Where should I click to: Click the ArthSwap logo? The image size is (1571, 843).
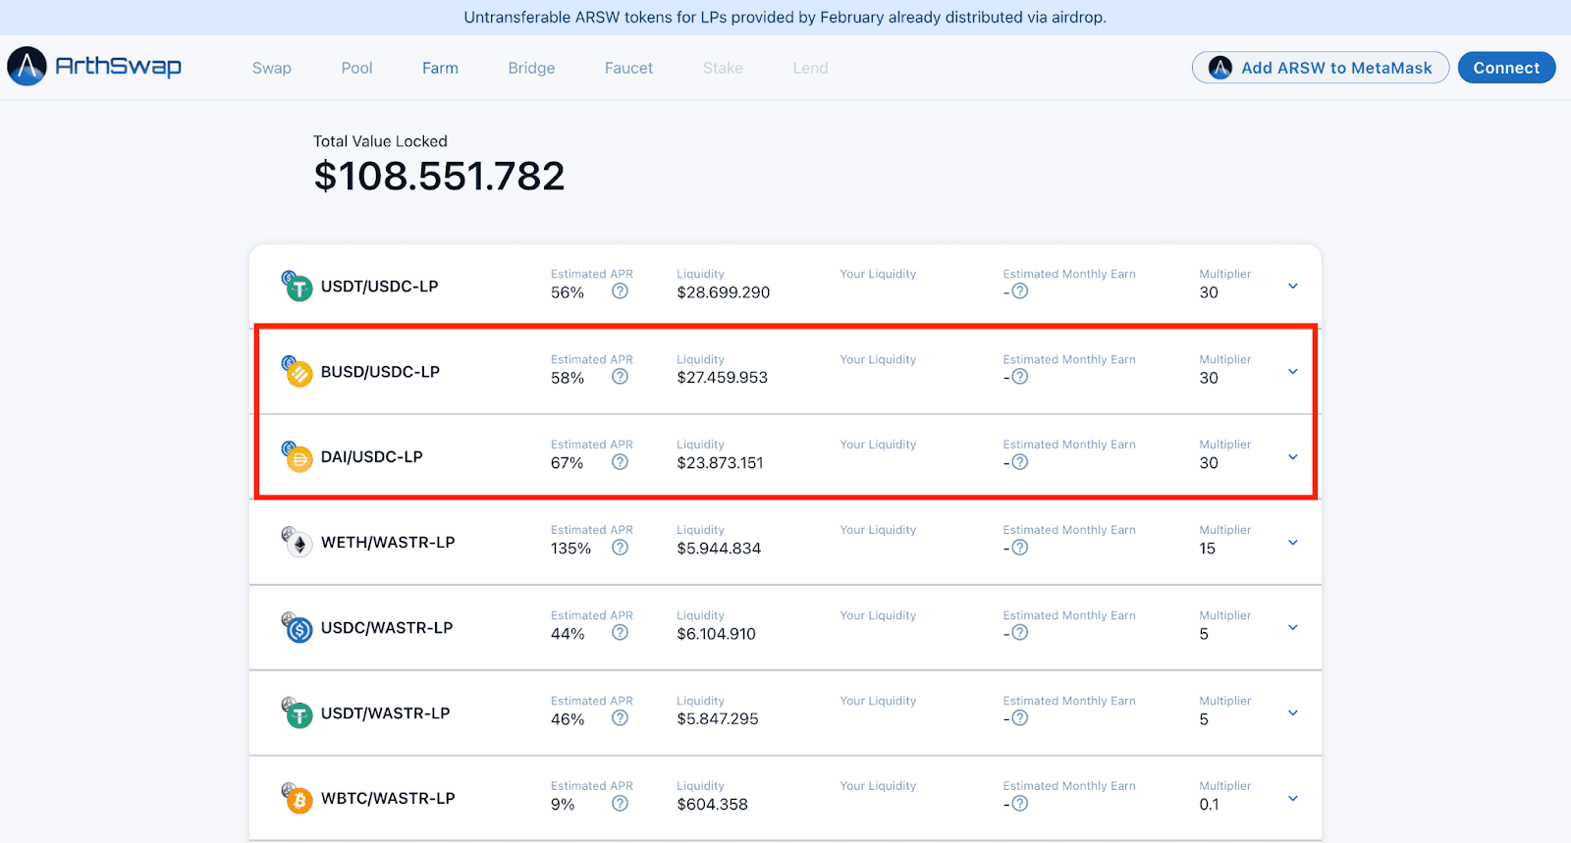[x=94, y=67]
